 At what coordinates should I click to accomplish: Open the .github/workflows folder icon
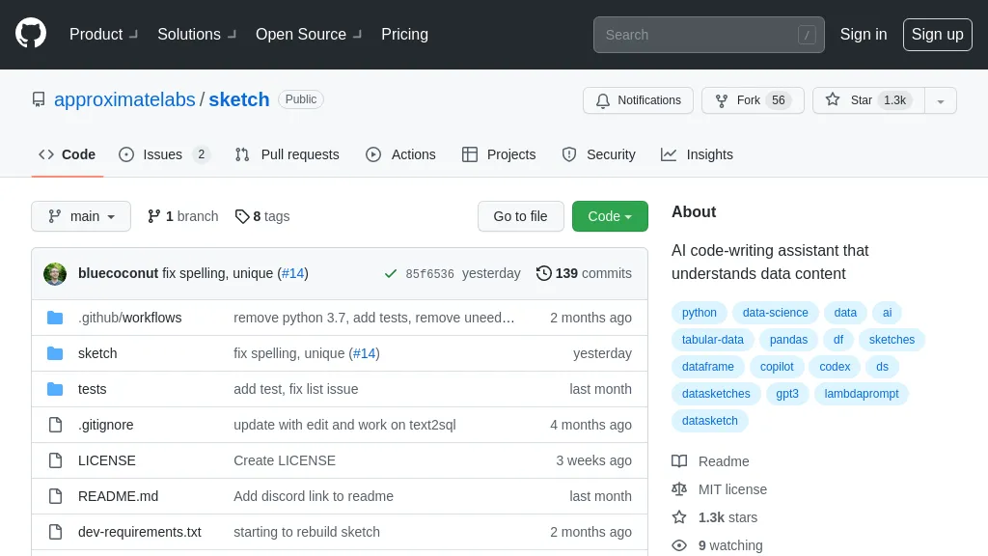(55, 317)
